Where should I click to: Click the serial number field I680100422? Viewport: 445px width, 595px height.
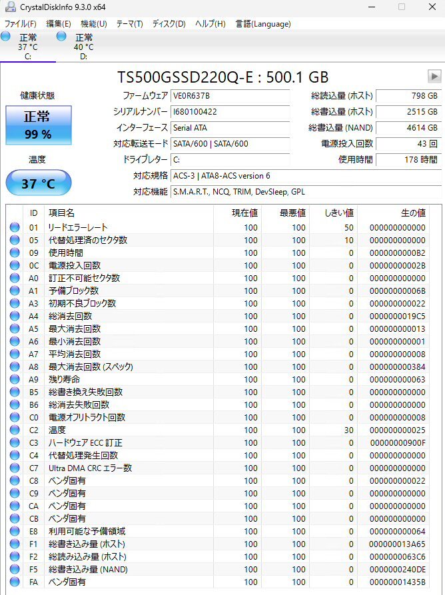(230, 111)
